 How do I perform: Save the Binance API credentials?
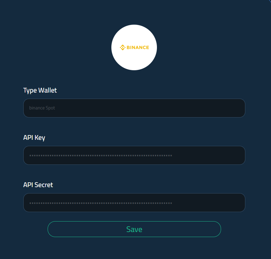134,229
